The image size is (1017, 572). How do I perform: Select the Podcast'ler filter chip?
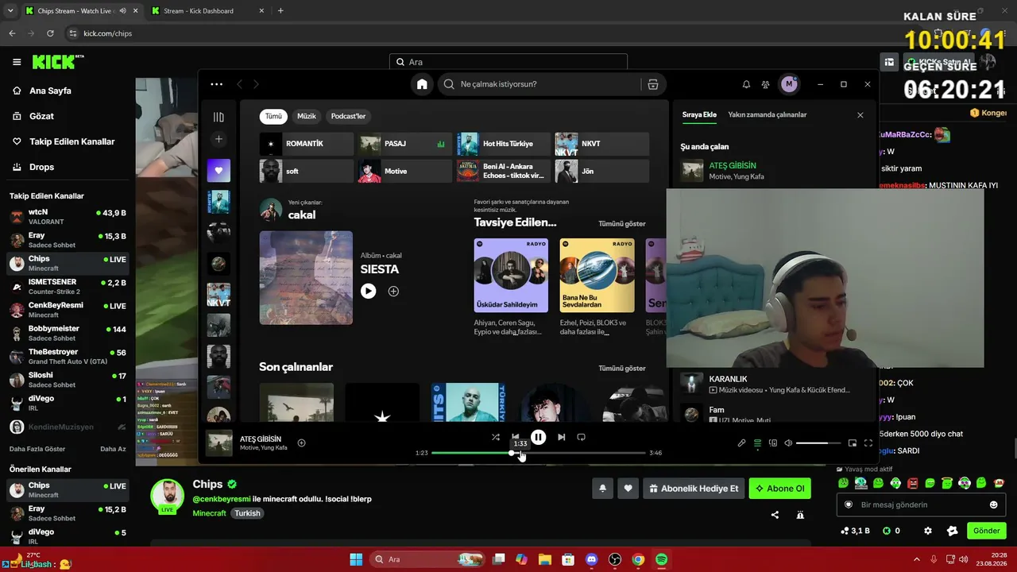click(x=348, y=116)
